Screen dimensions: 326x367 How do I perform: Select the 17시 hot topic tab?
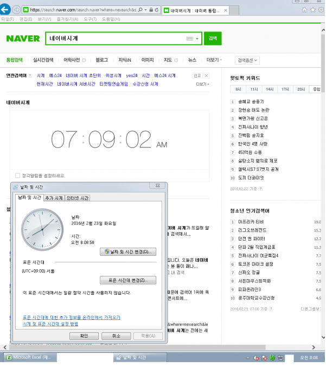tap(285, 89)
